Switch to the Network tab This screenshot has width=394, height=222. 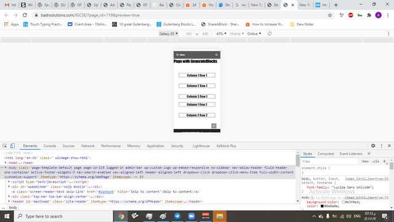(x=88, y=146)
